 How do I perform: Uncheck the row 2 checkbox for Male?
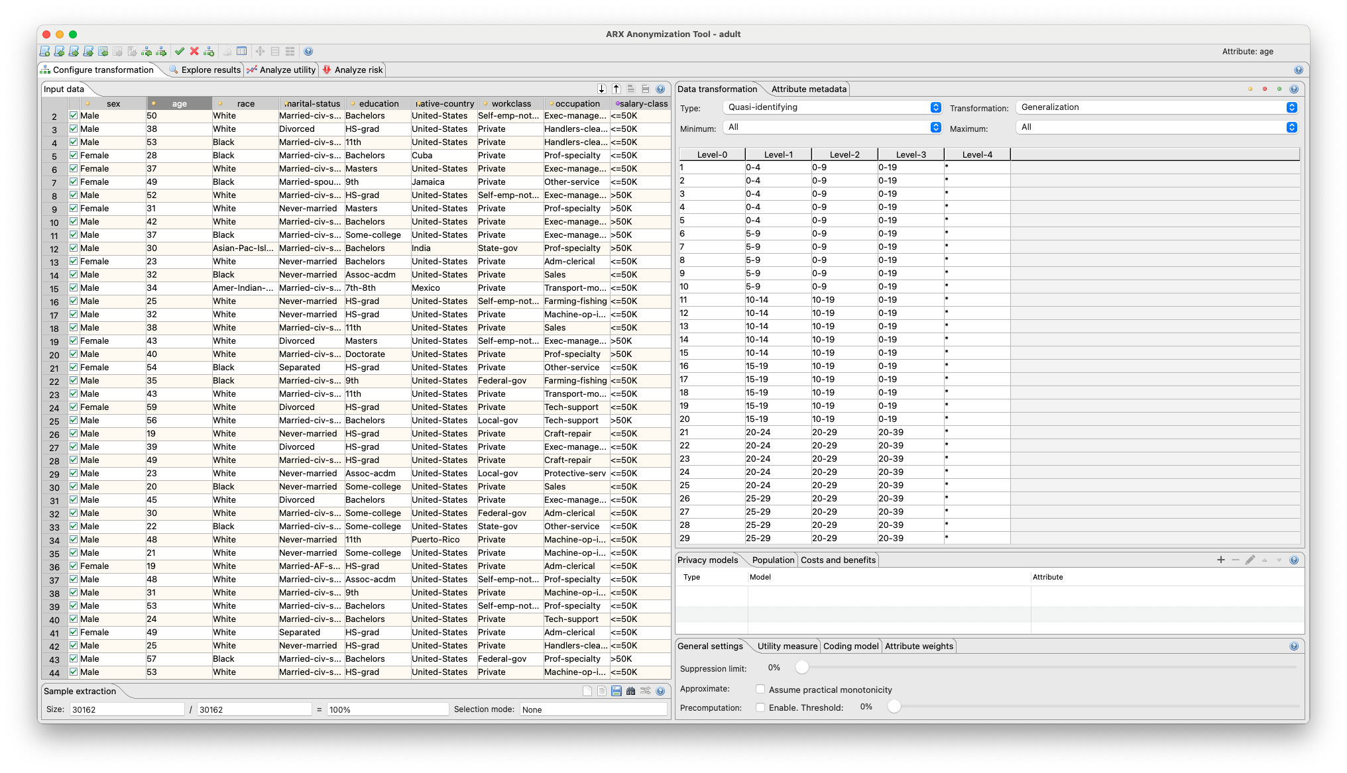(74, 116)
